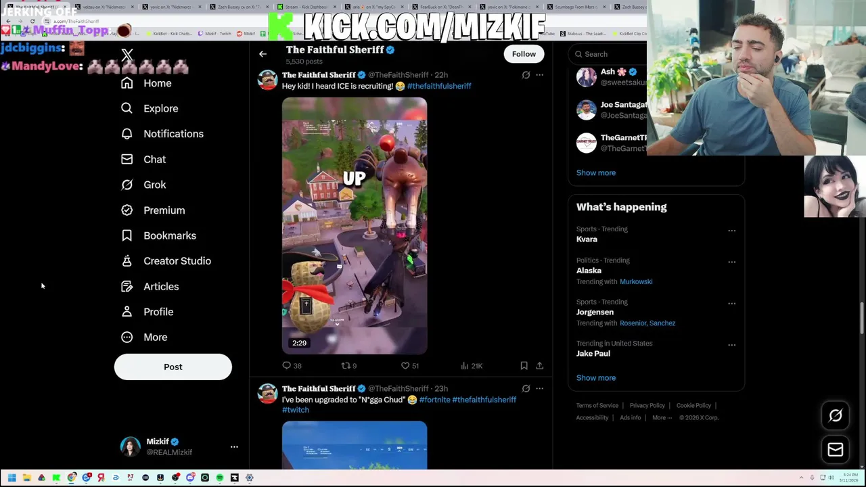Click the Windows Start button

(12, 478)
